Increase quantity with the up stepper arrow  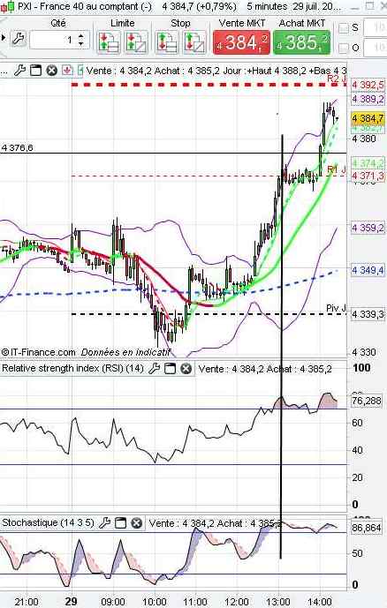(x=81, y=35)
